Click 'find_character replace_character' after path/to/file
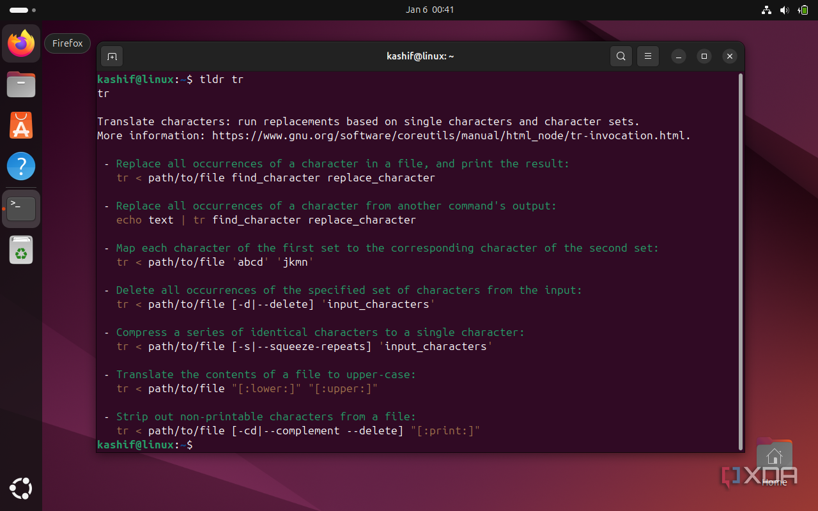818x511 pixels. 333,178
